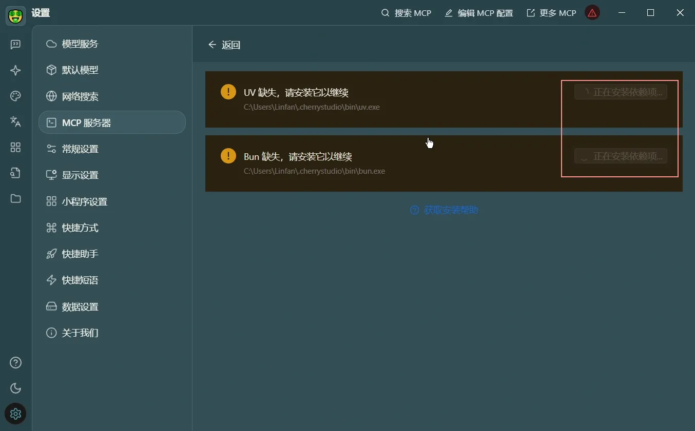Viewport: 695px width, 431px height.
Task: Click the help question mark icon in the sidebar
Action: (x=15, y=363)
